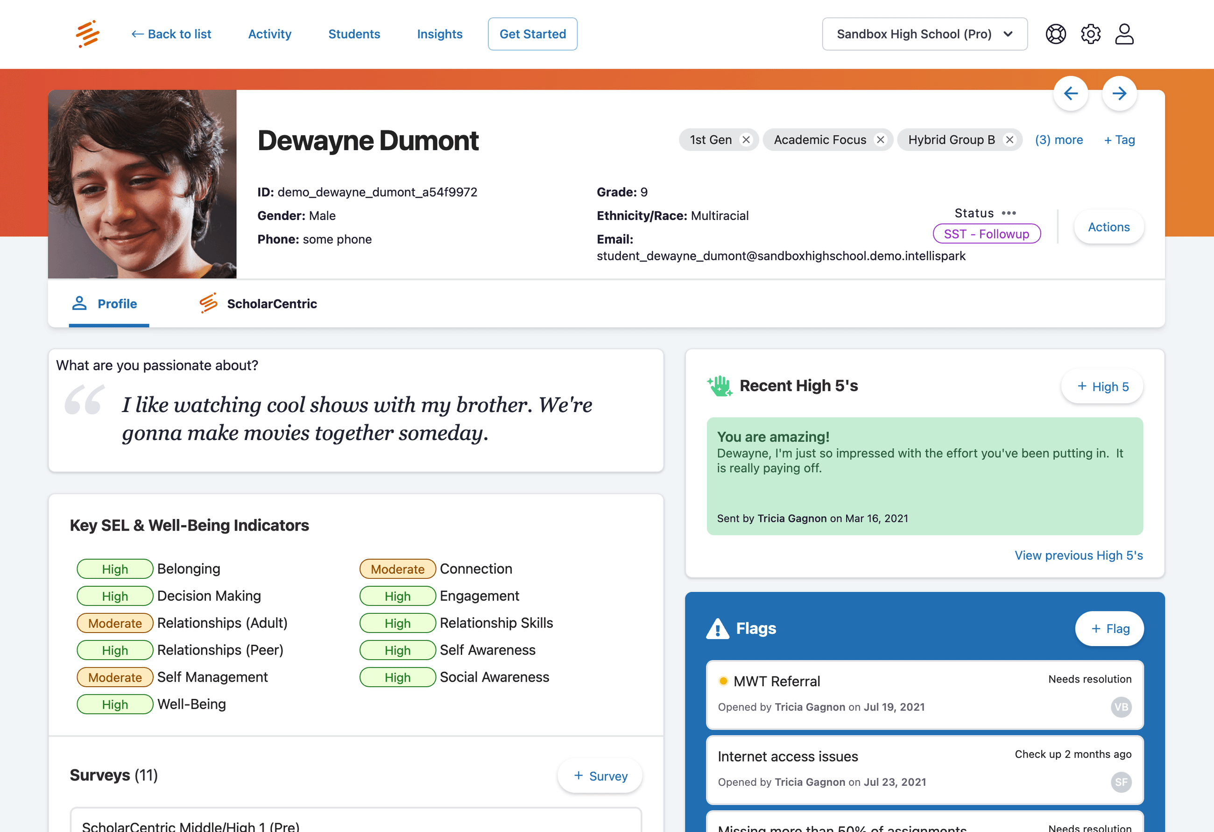Open View previous High 5's link
The width and height of the screenshot is (1214, 832).
click(1078, 555)
